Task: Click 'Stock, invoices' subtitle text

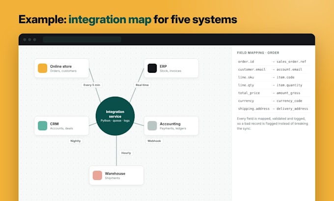Action: pos(170,71)
